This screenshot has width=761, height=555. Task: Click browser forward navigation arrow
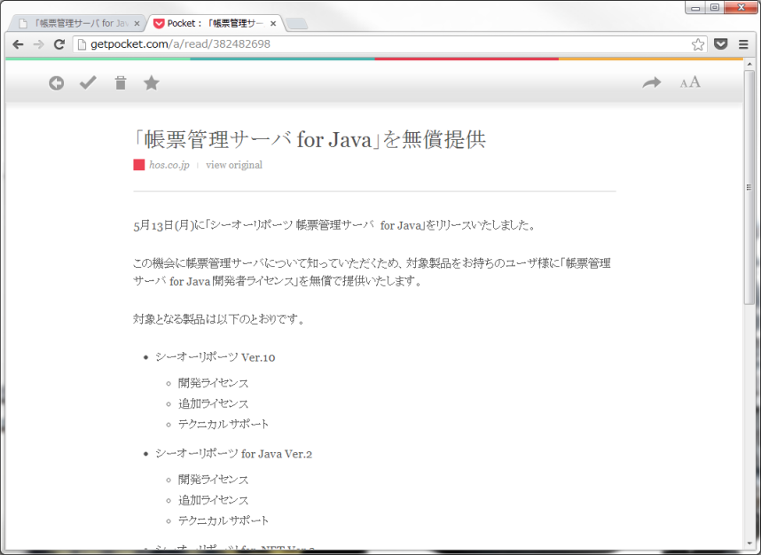pos(38,44)
